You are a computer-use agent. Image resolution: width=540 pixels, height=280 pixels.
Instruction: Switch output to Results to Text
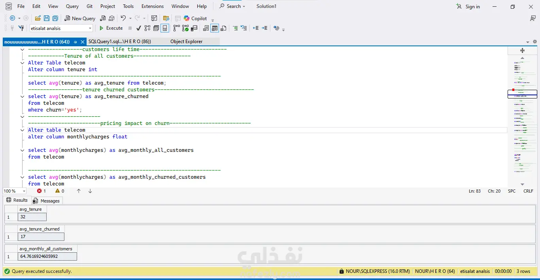206,28
